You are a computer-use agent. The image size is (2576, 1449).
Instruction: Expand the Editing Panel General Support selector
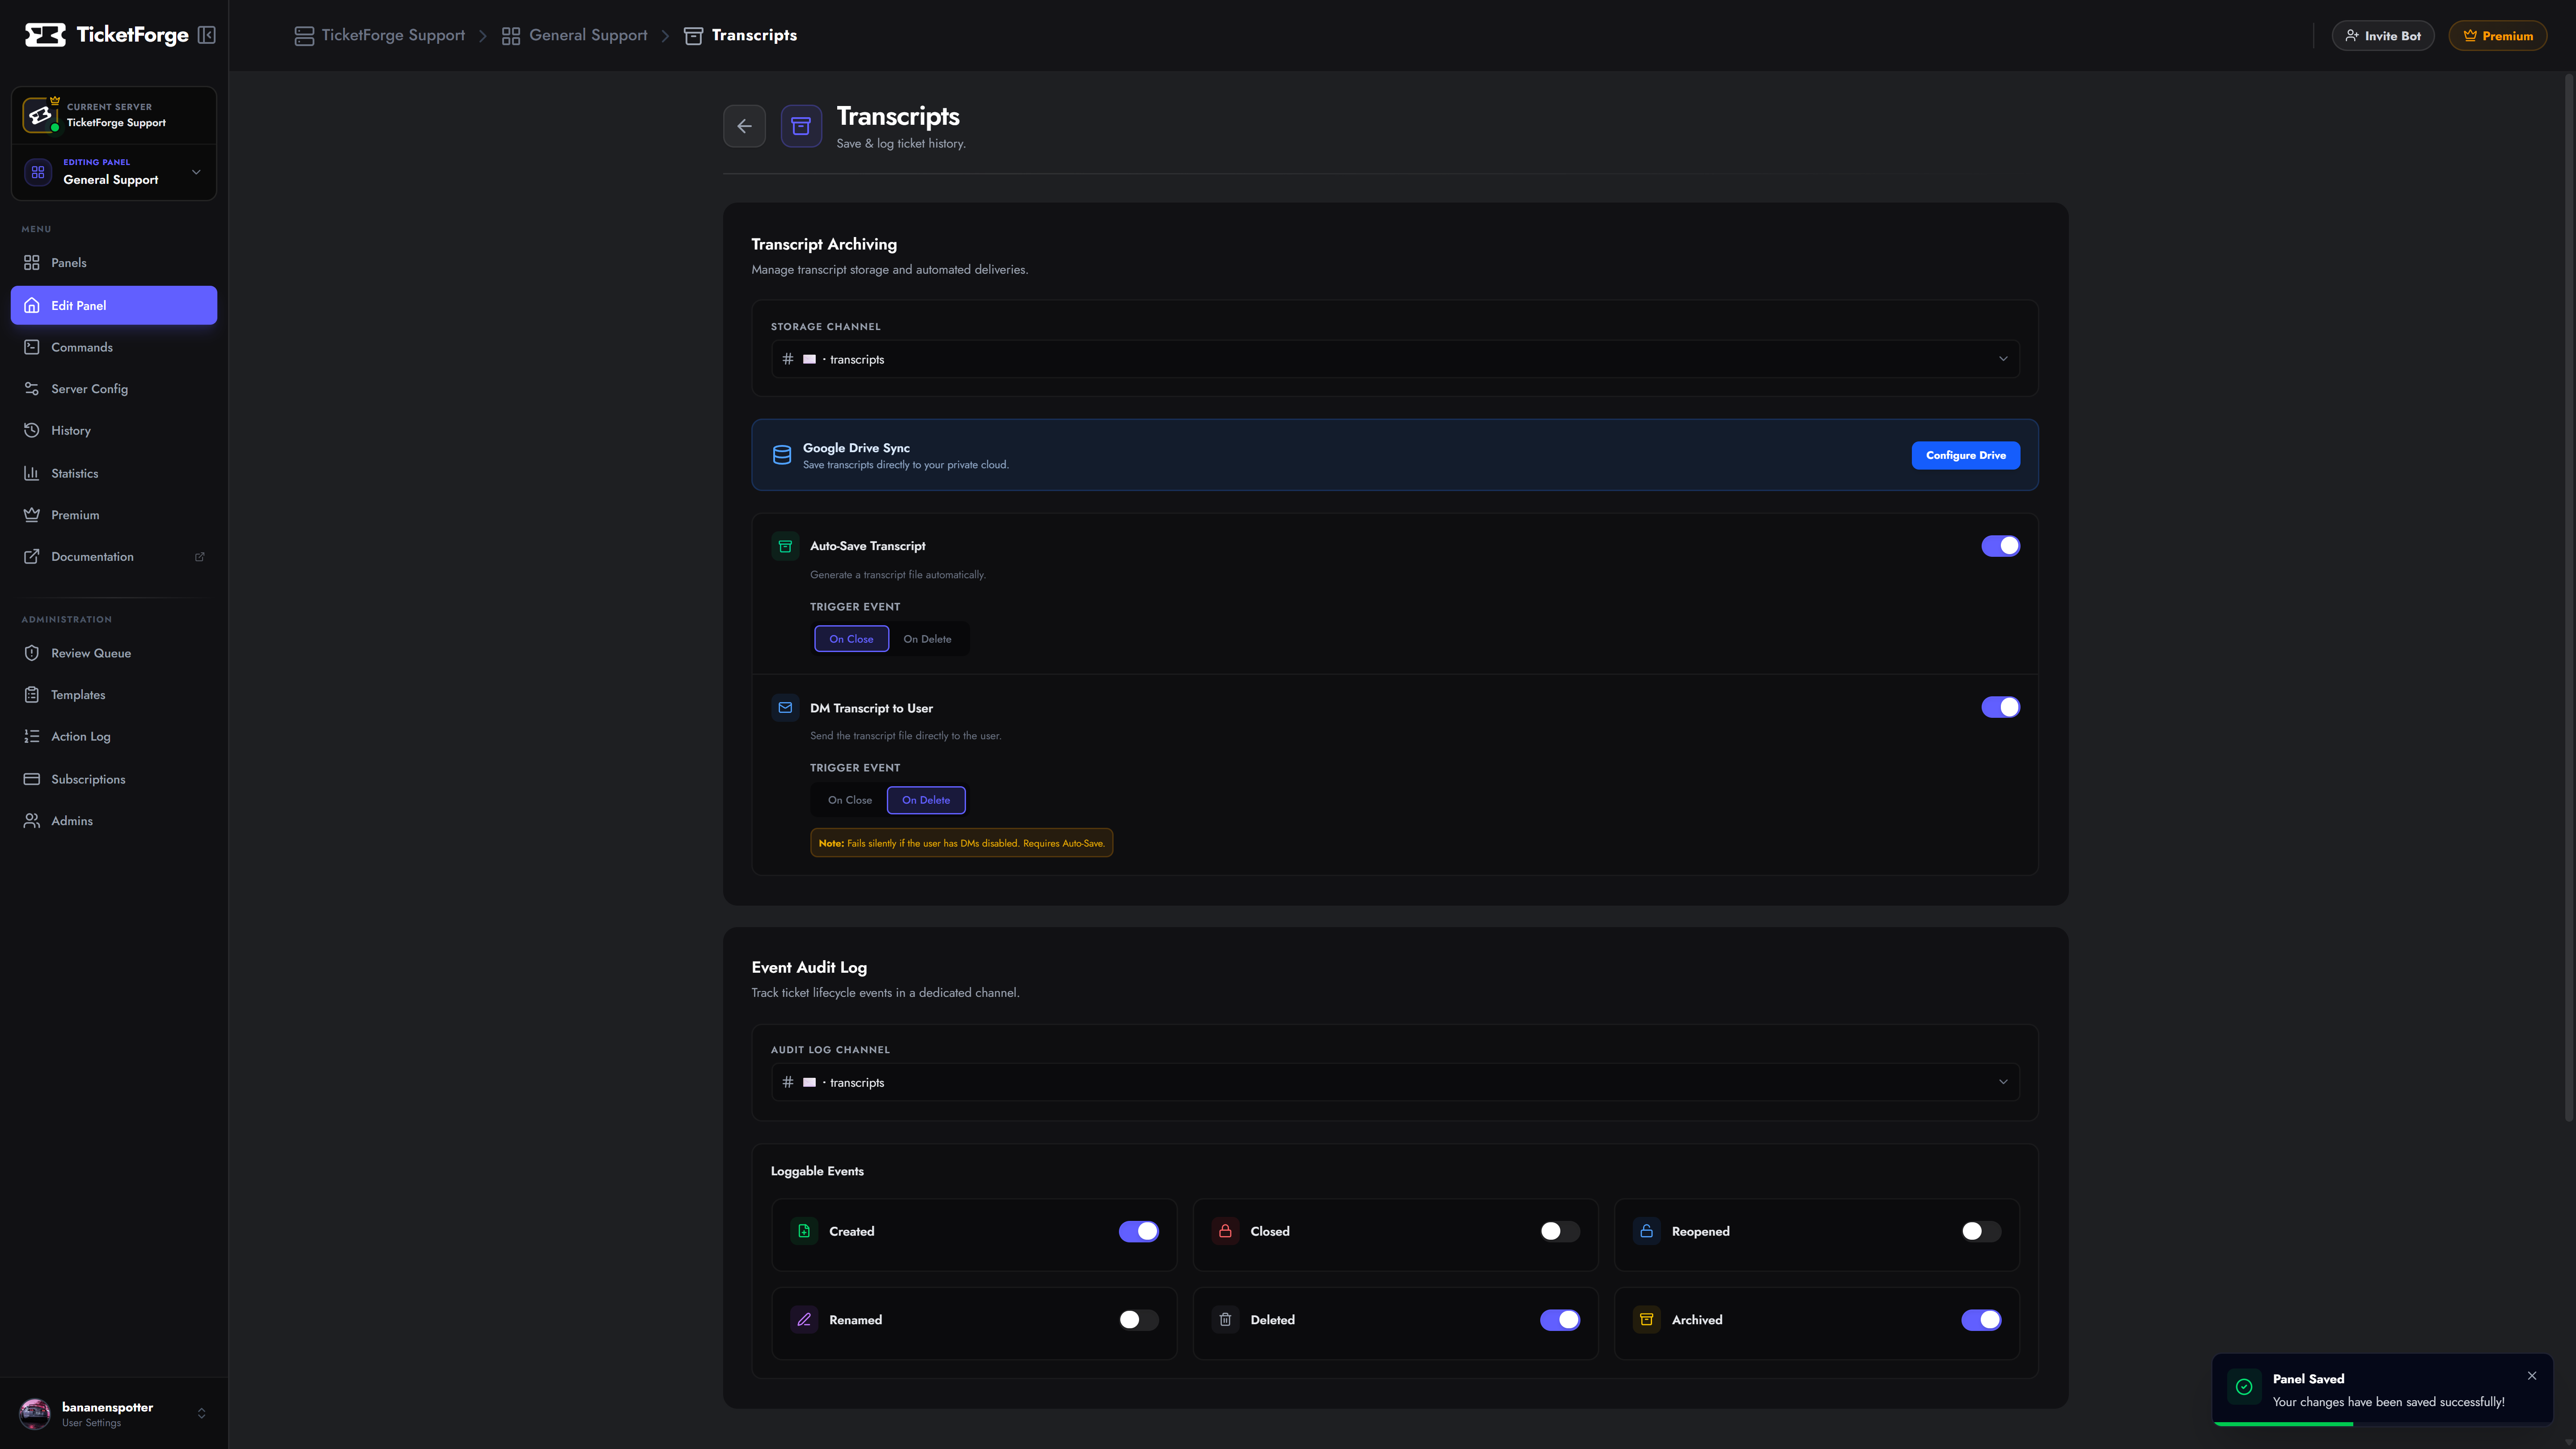click(114, 172)
